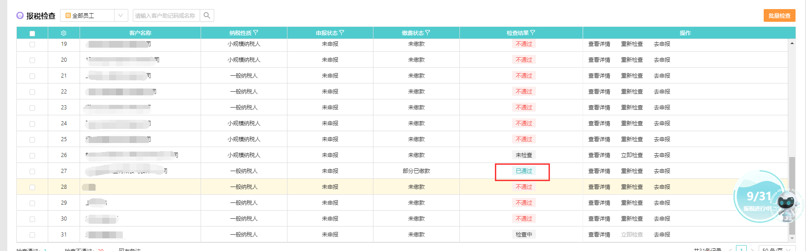Click the table's vertical scrollbar thumb
Screen dimensions: 806x251
792,195
